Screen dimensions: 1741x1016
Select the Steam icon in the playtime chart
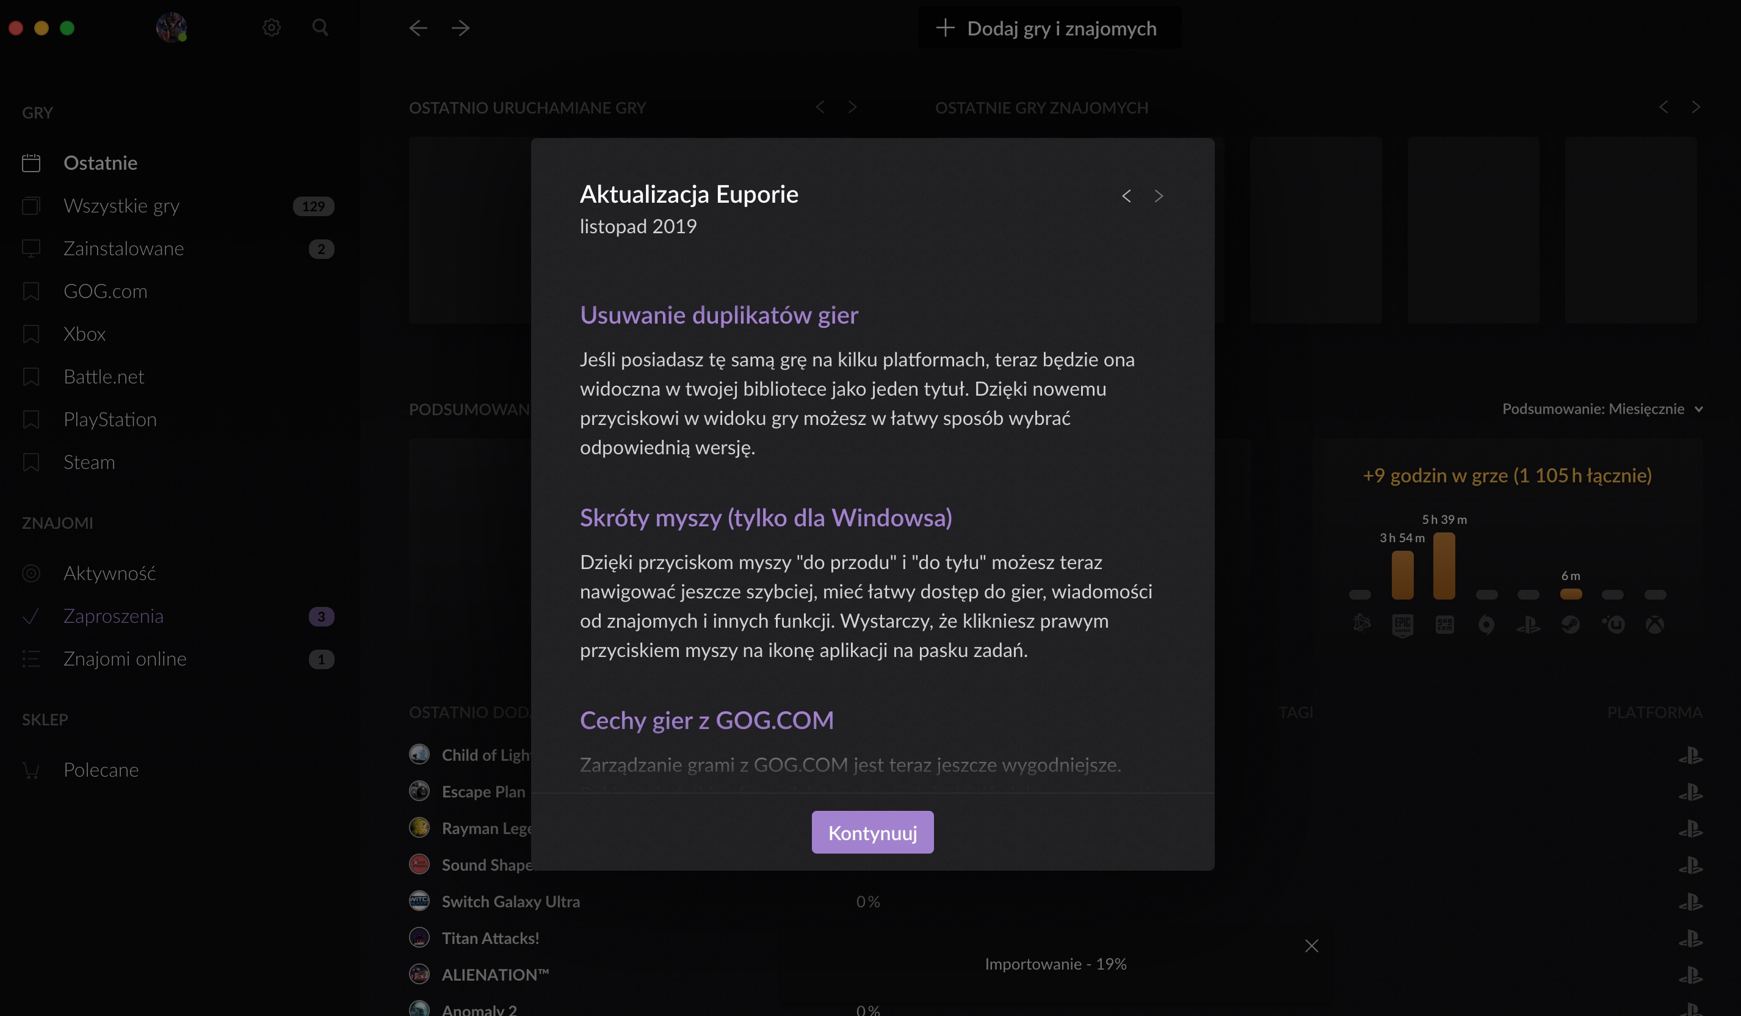tap(1570, 625)
